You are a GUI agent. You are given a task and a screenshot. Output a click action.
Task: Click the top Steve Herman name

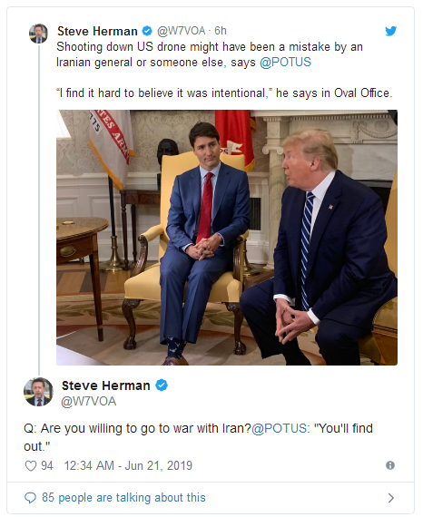coord(97,32)
